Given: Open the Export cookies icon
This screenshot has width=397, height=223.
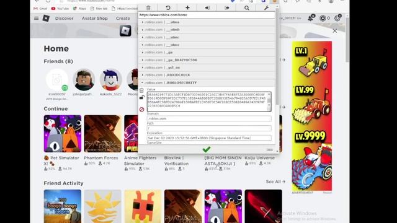Looking at the screenshot, I should point(227,8).
